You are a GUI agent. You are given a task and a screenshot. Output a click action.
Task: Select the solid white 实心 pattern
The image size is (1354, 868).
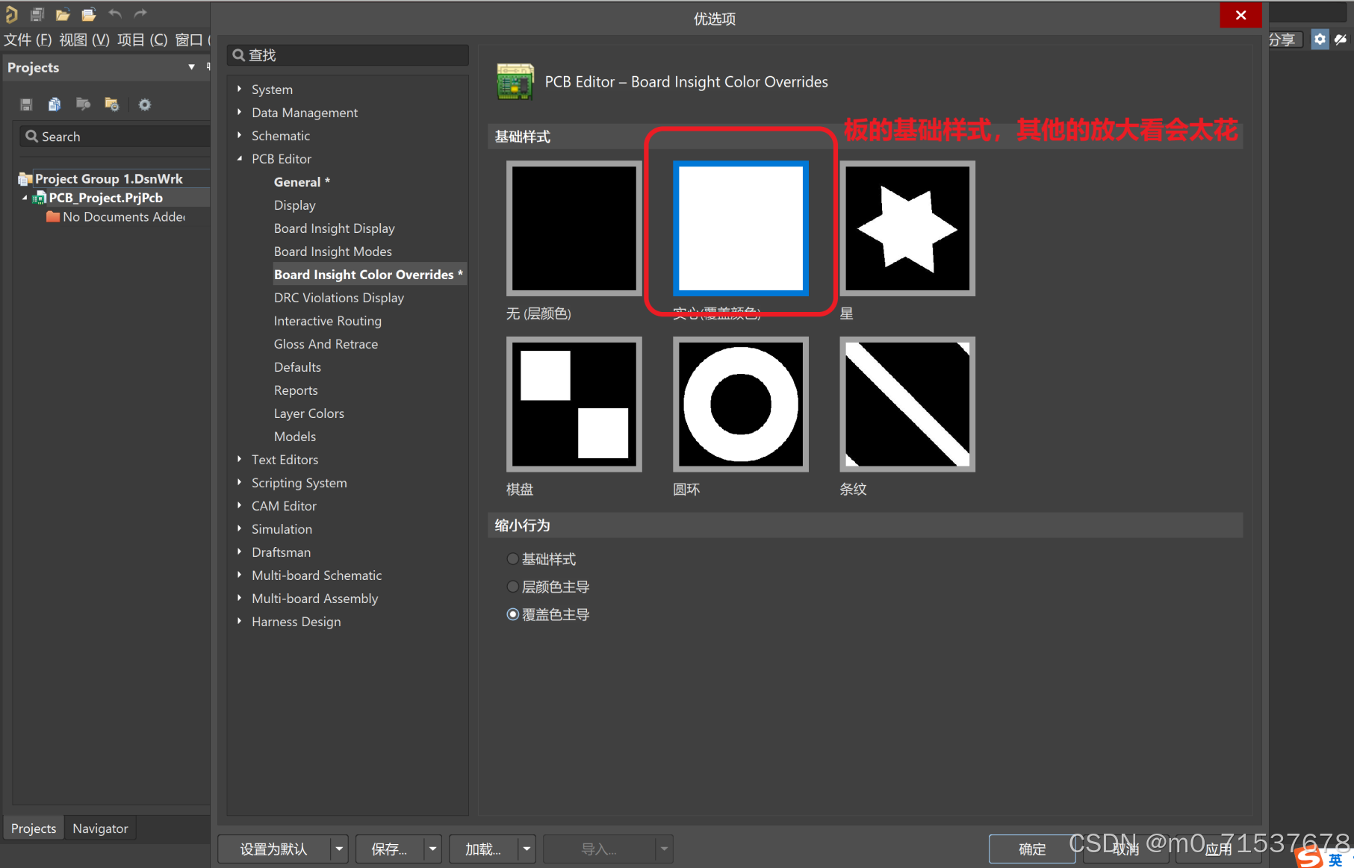pos(741,228)
